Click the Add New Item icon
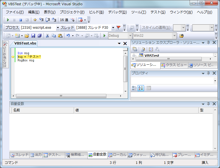 [17, 36]
